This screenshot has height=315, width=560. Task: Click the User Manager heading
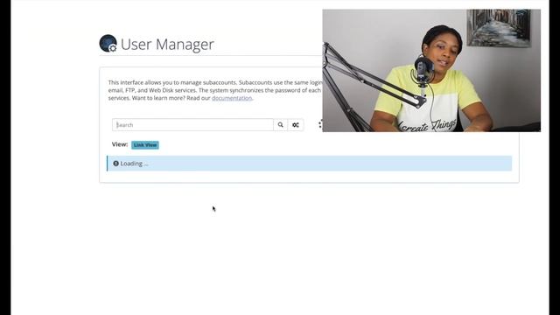(x=167, y=45)
